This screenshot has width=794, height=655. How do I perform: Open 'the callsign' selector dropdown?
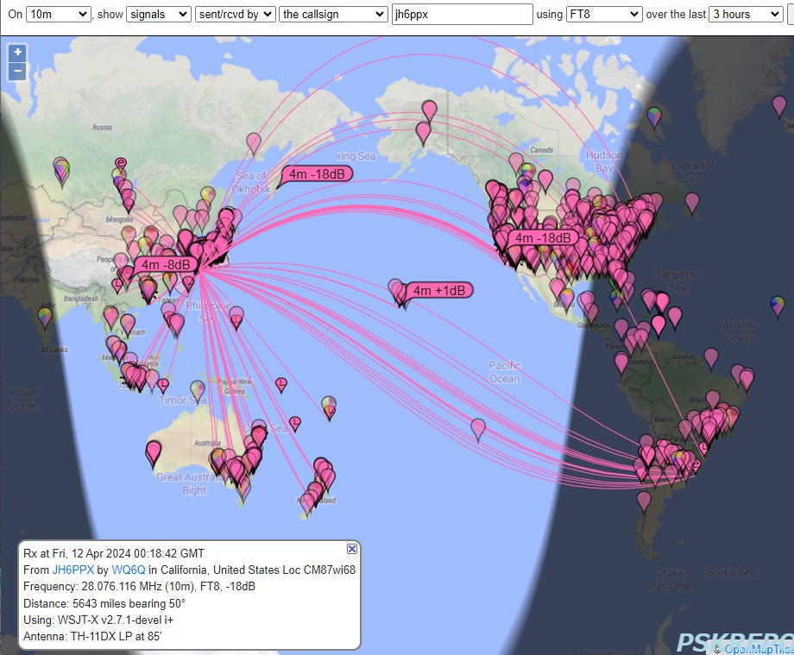334,14
